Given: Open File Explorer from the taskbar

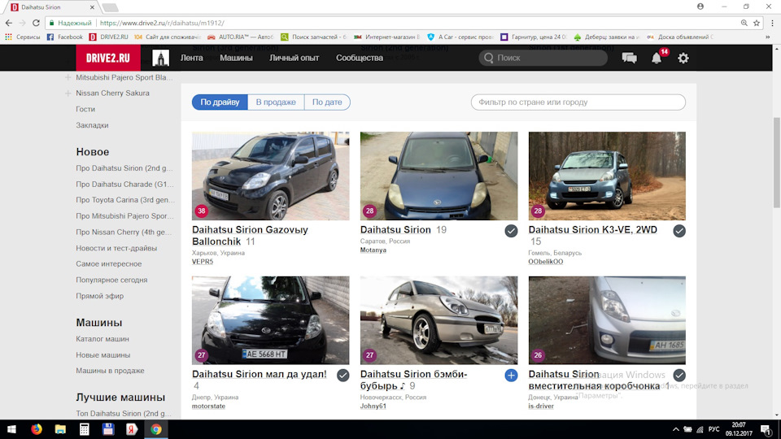Looking at the screenshot, I should point(60,429).
